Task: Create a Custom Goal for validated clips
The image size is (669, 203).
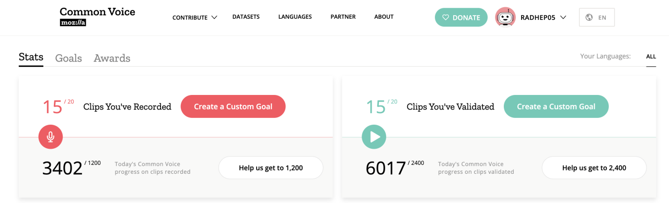Action: coord(556,106)
